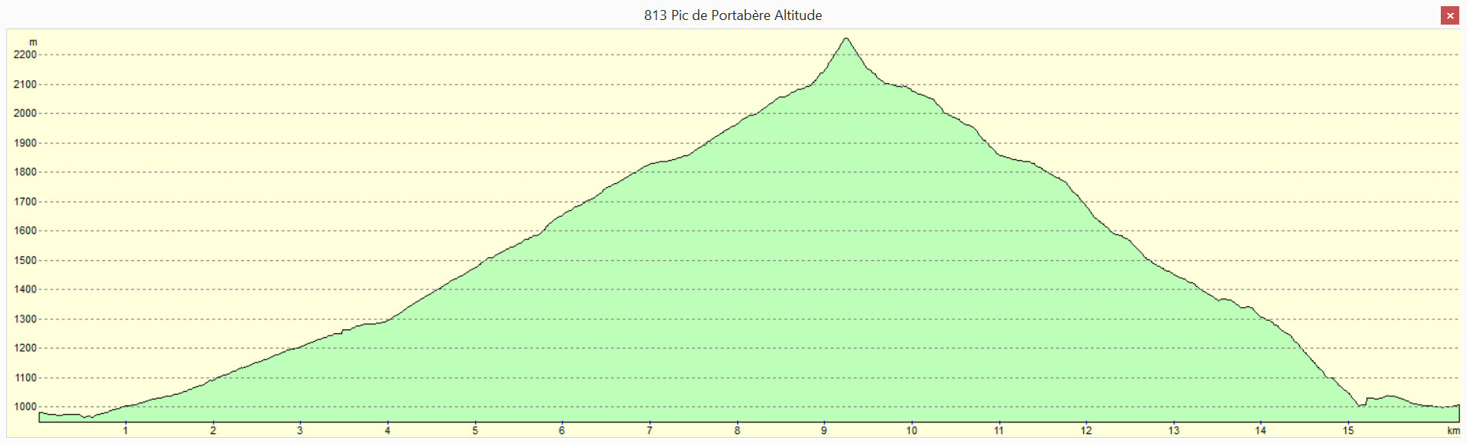Image resolution: width=1467 pixels, height=444 pixels.
Task: Click the 9 km distance marker
Action: tap(824, 431)
